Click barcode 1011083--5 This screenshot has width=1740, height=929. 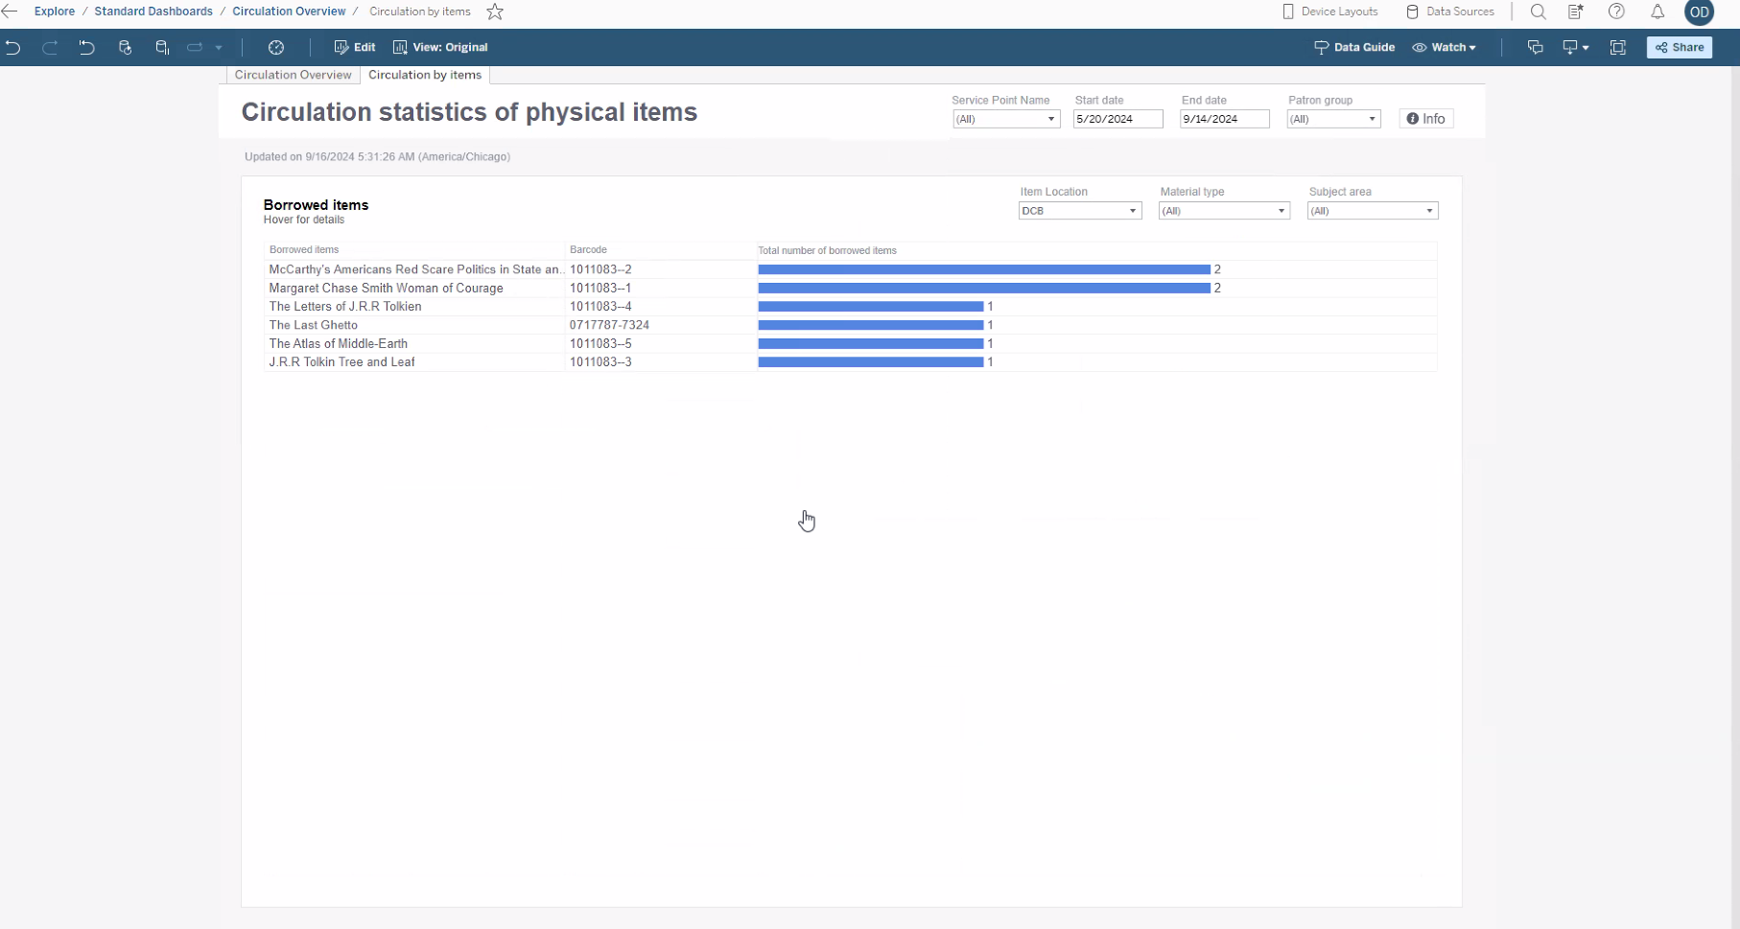[x=600, y=343]
